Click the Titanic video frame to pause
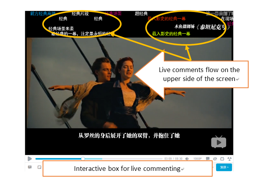Viewport: 261px width, 184px height. pos(129,83)
